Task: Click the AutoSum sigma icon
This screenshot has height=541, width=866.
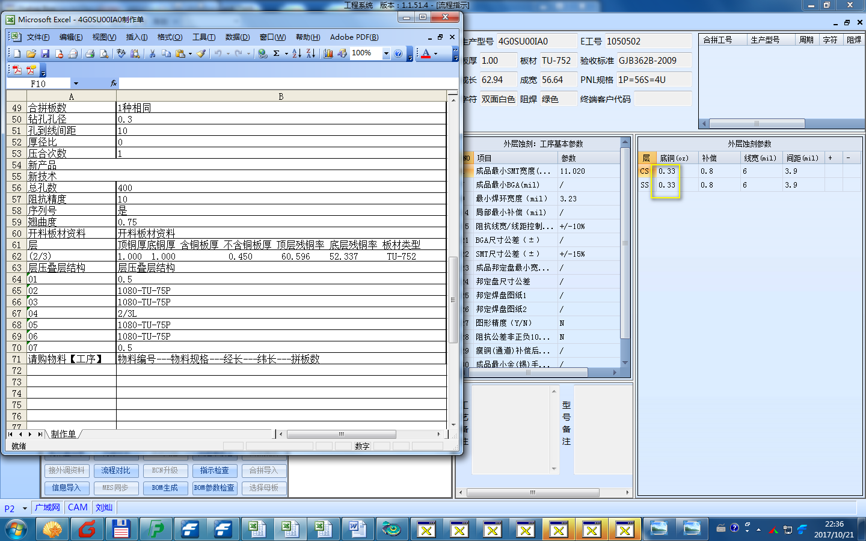Action: pos(277,53)
